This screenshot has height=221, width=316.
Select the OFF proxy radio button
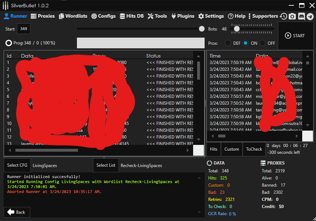coord(262,43)
